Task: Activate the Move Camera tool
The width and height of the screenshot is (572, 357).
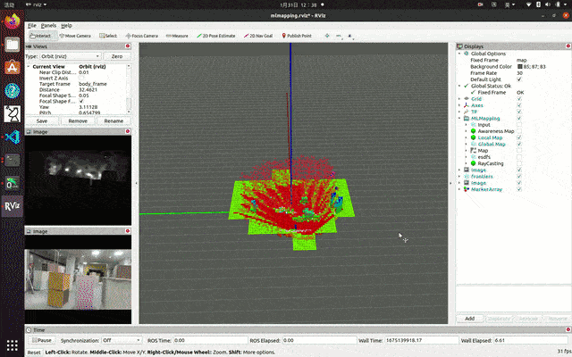Action: (75, 36)
